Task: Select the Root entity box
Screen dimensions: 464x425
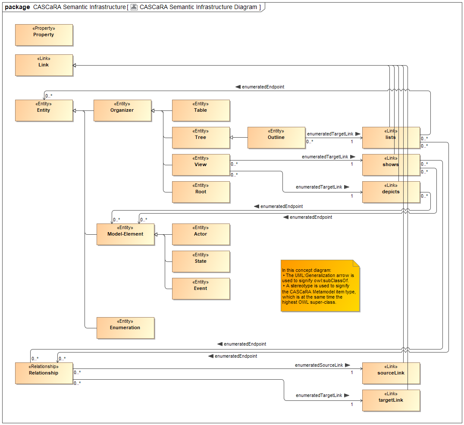Action: pos(201,192)
